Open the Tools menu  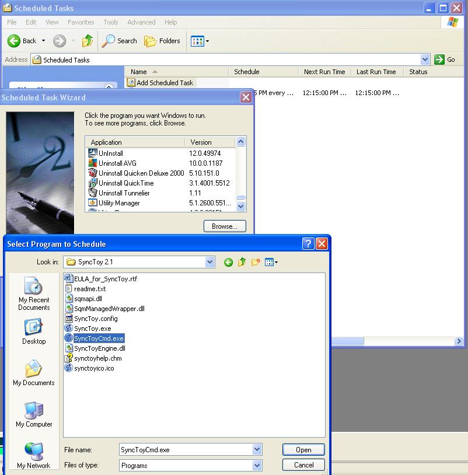[x=110, y=22]
